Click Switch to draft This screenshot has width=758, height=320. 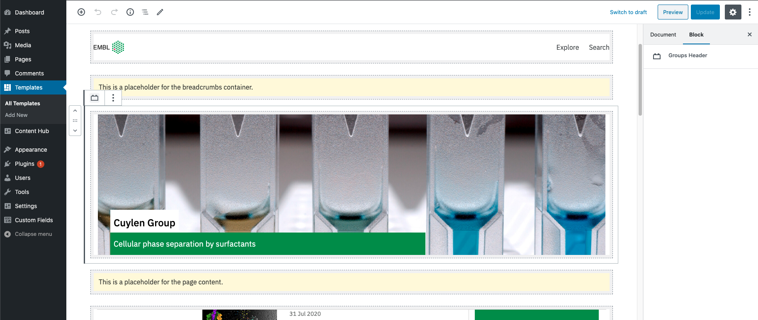(628, 12)
